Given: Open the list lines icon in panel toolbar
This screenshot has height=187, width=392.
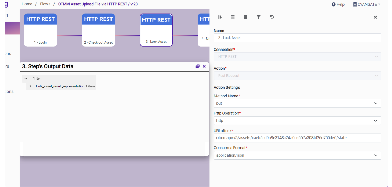Looking at the screenshot, I should [x=233, y=17].
